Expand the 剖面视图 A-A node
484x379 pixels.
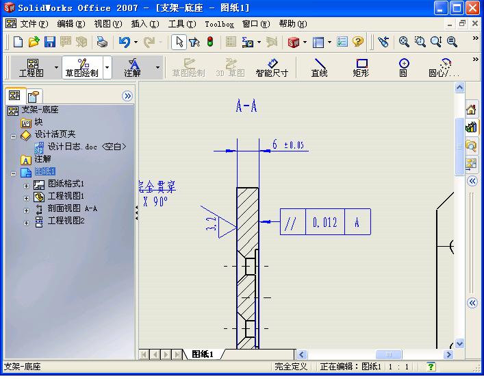coord(26,210)
